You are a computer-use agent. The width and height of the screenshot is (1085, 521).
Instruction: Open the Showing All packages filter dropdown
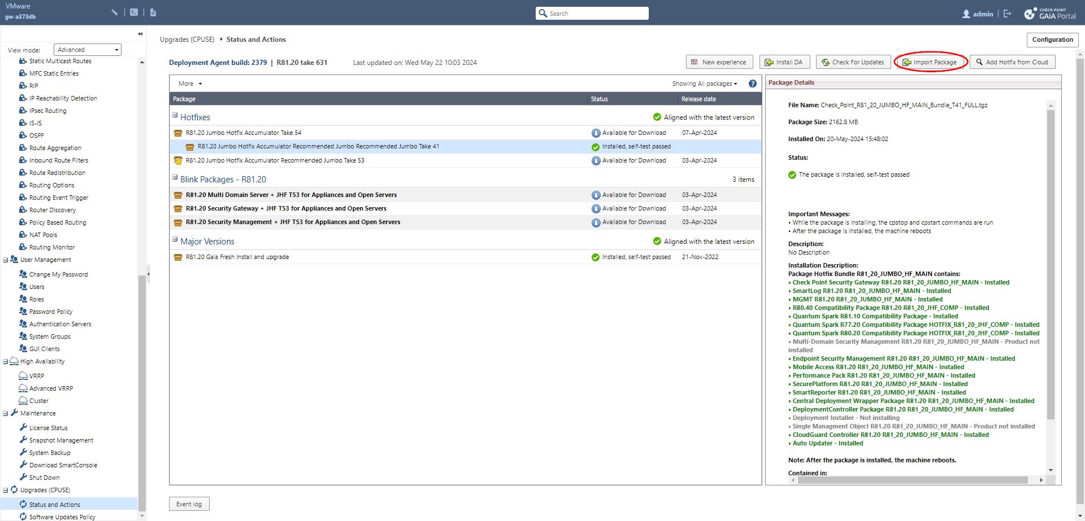704,84
